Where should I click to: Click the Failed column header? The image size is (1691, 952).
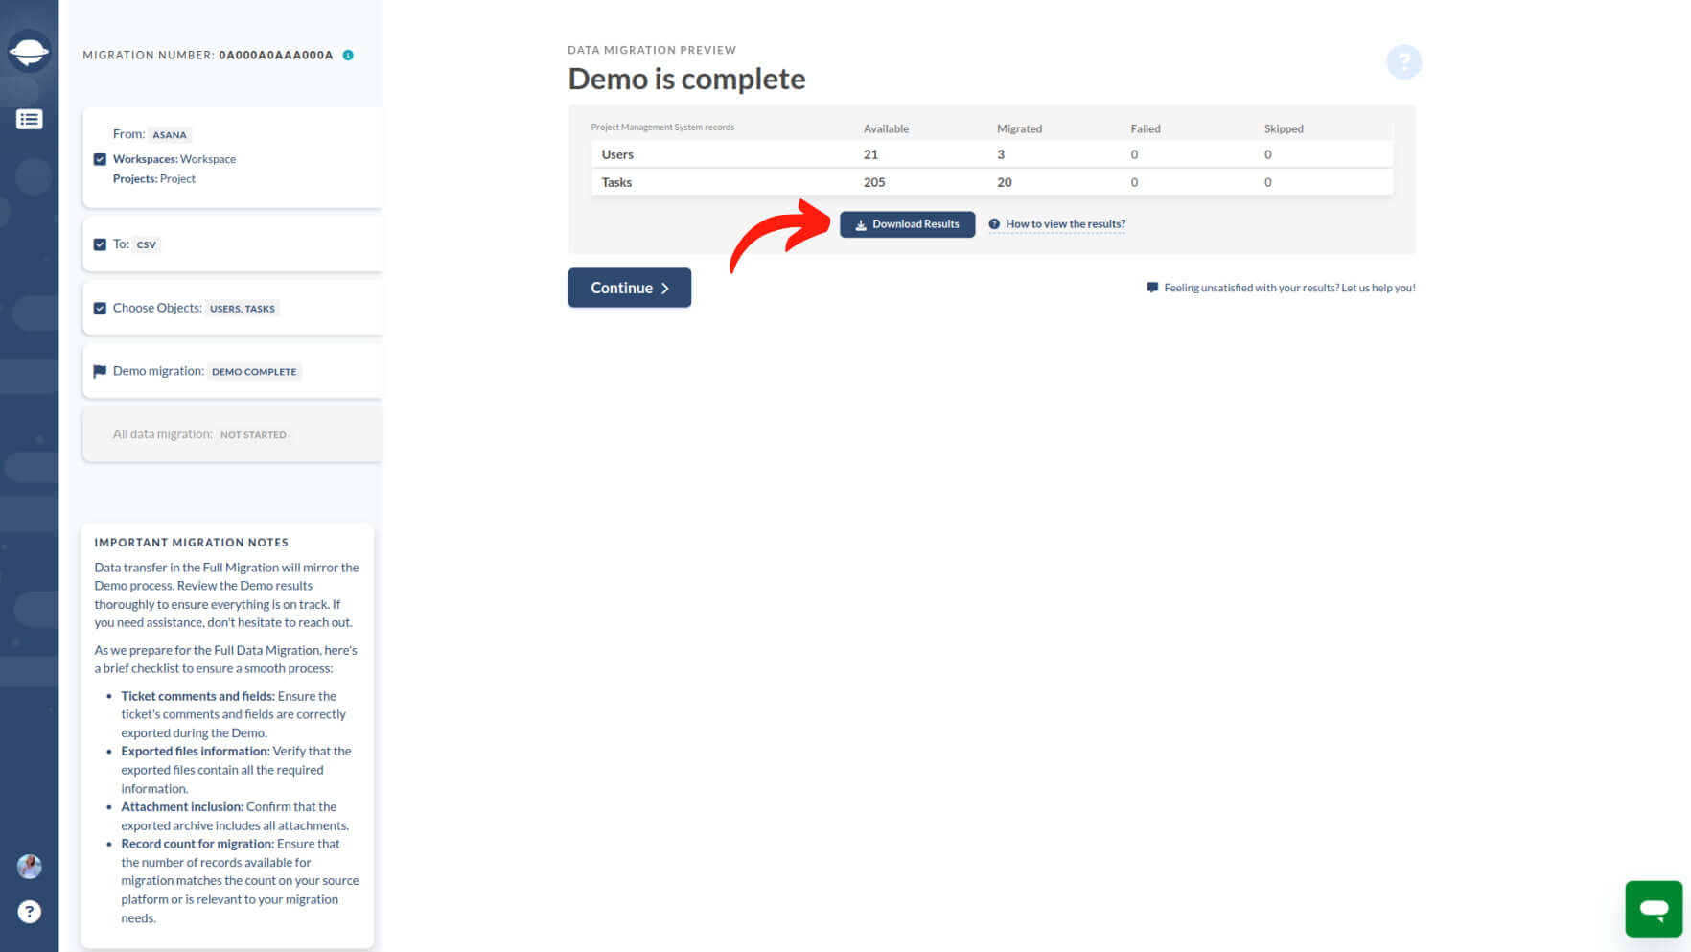click(1145, 128)
